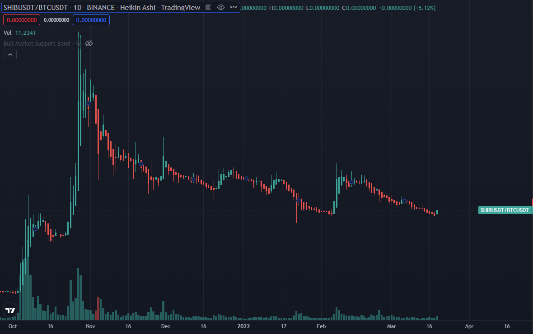Click the Apr label on time axis

pos(469,326)
